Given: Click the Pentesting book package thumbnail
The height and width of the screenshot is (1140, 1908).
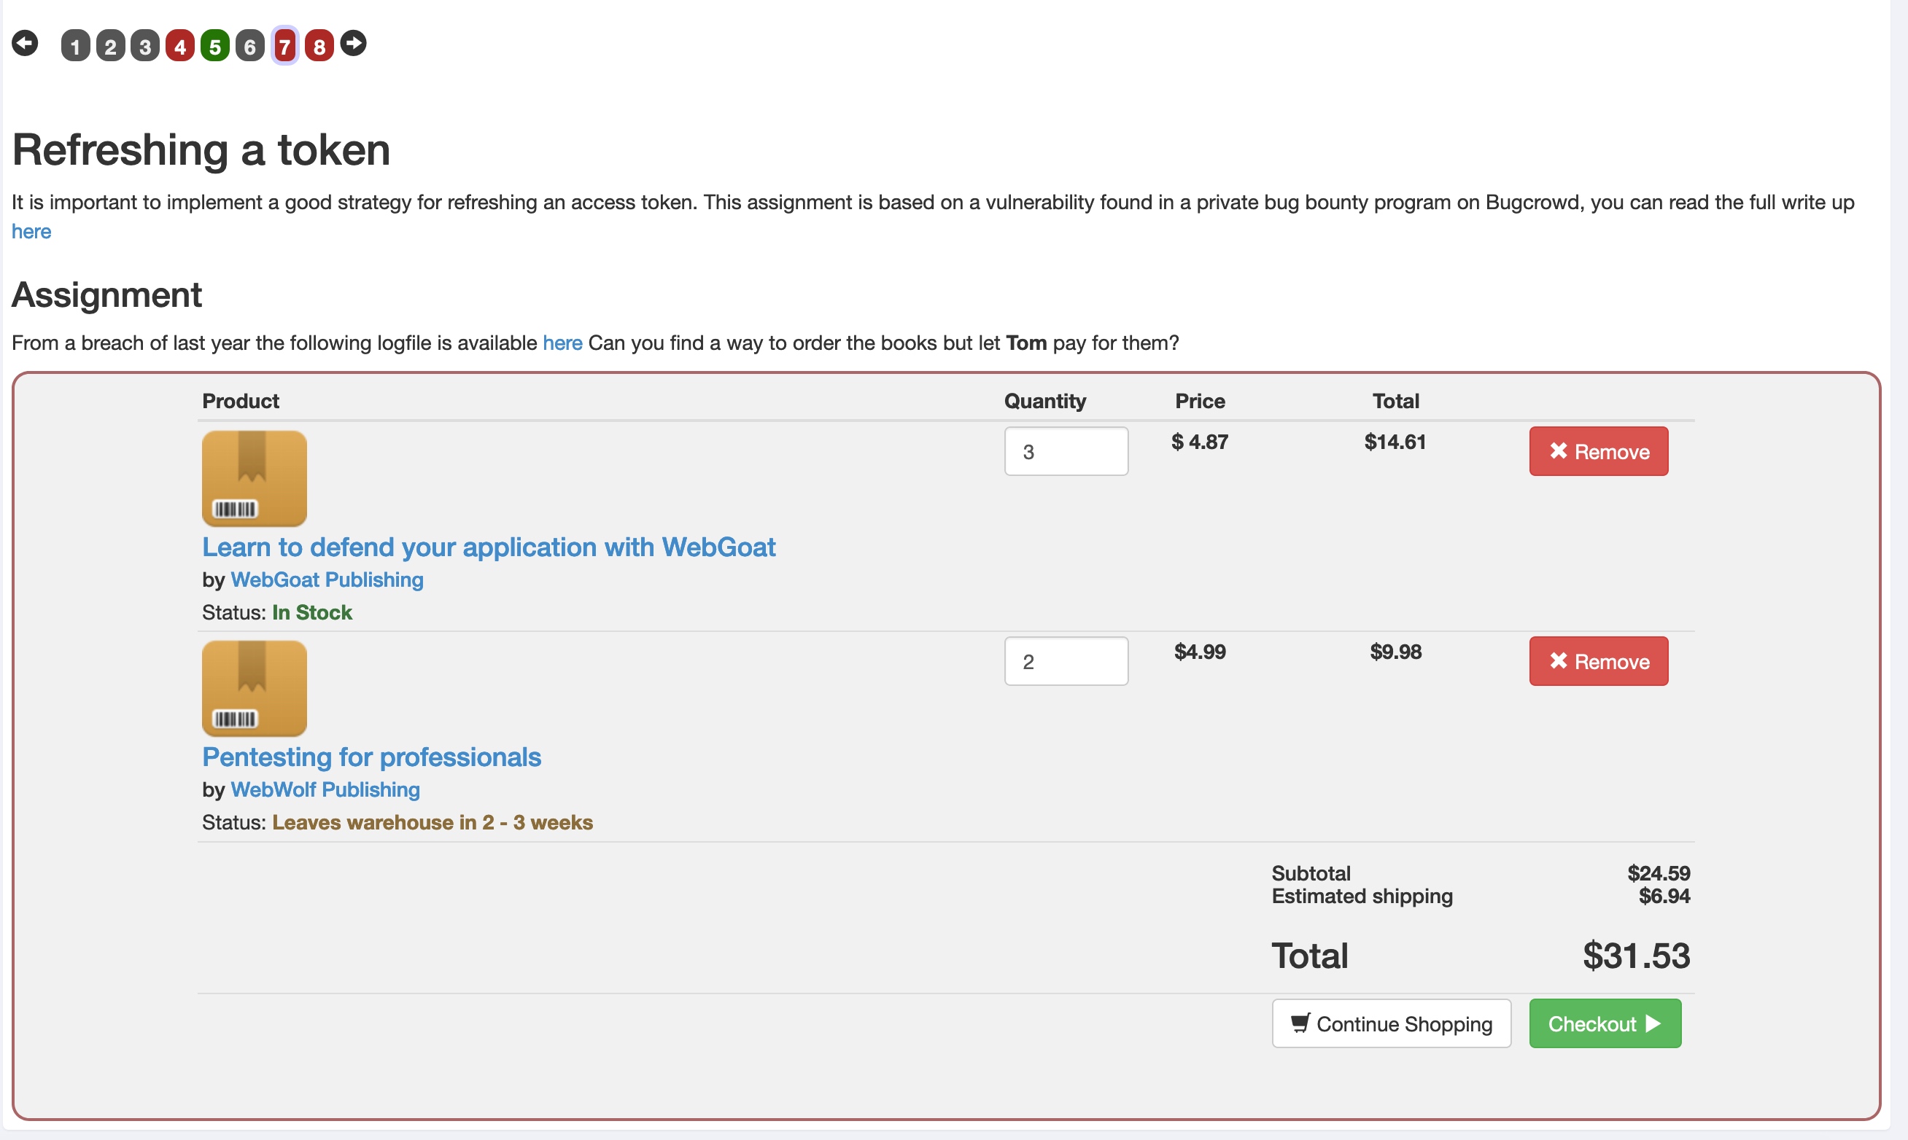Looking at the screenshot, I should pos(255,688).
